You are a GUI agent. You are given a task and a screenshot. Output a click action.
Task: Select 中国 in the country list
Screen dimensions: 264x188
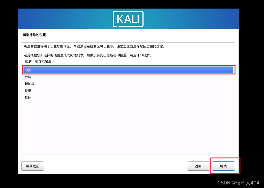(x=128, y=70)
